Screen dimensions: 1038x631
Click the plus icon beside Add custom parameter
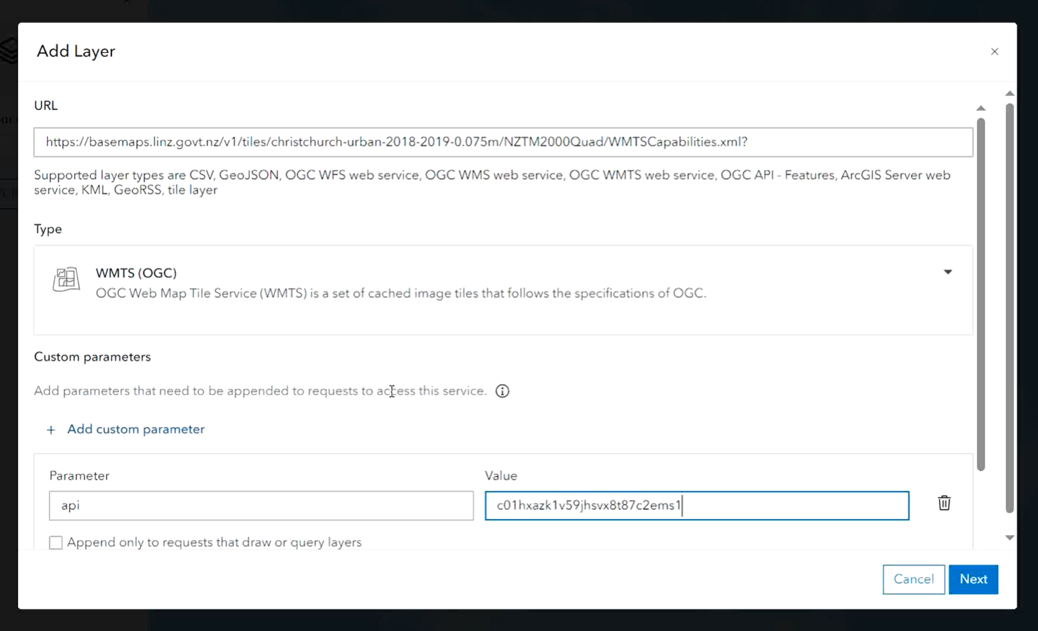coord(50,430)
